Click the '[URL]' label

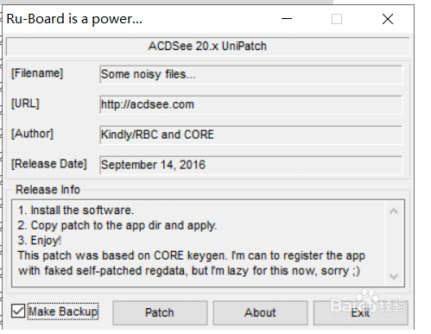tap(25, 104)
